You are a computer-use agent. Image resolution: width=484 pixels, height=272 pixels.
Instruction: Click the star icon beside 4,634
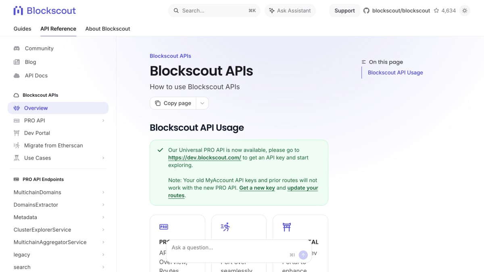point(436,10)
